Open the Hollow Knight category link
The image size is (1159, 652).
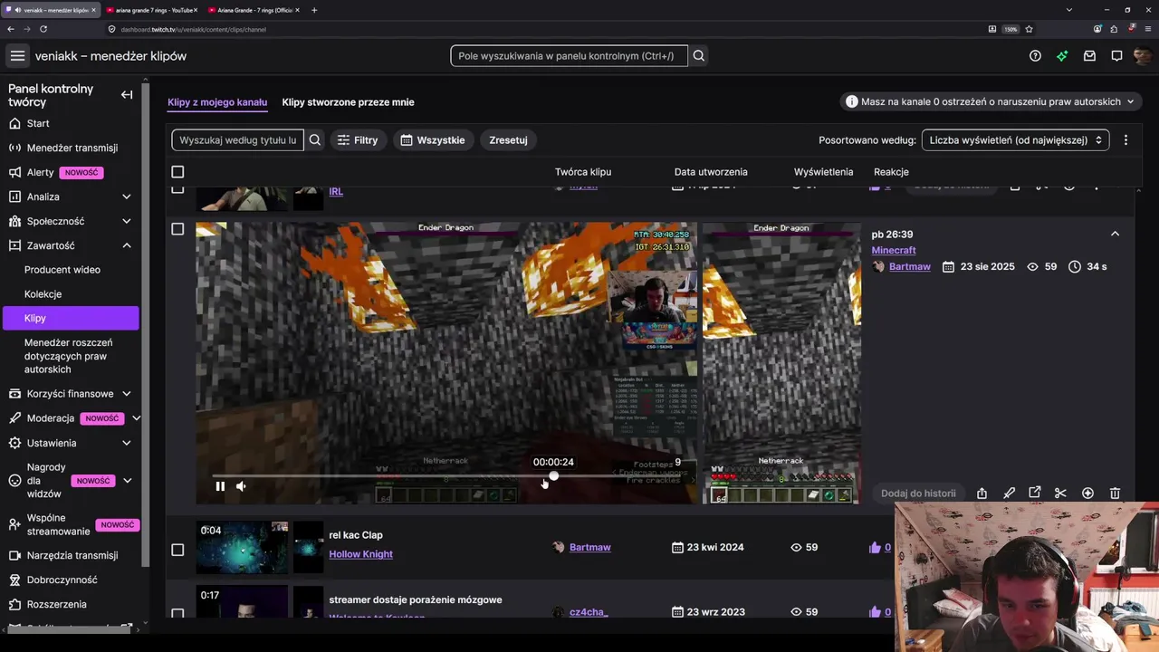[360, 554]
